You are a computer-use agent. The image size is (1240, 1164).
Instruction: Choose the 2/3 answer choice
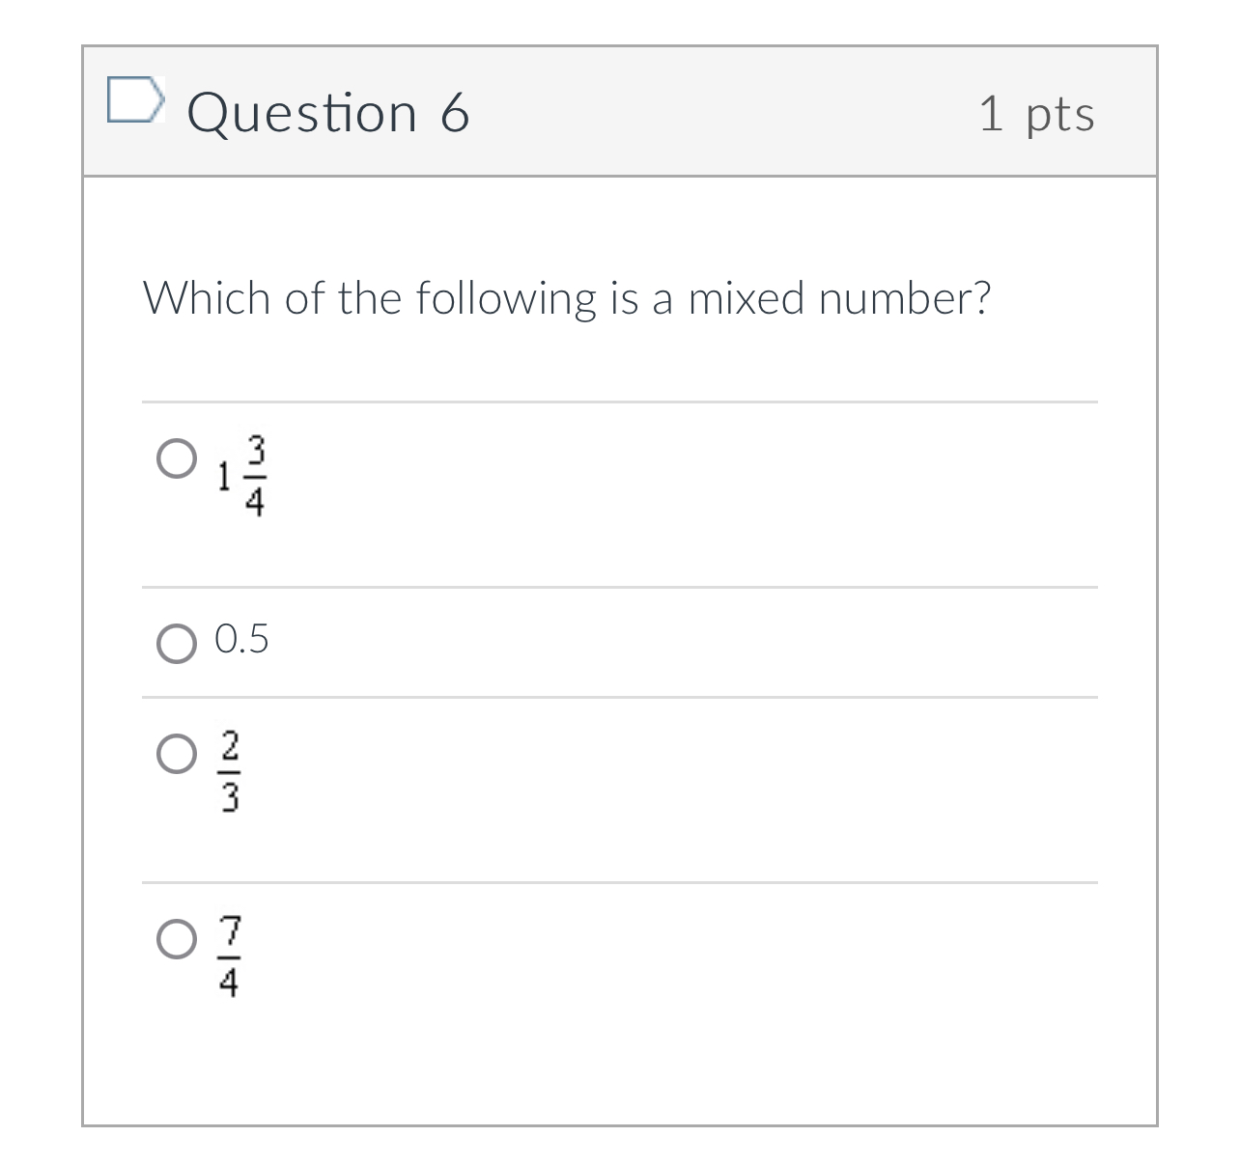point(176,754)
